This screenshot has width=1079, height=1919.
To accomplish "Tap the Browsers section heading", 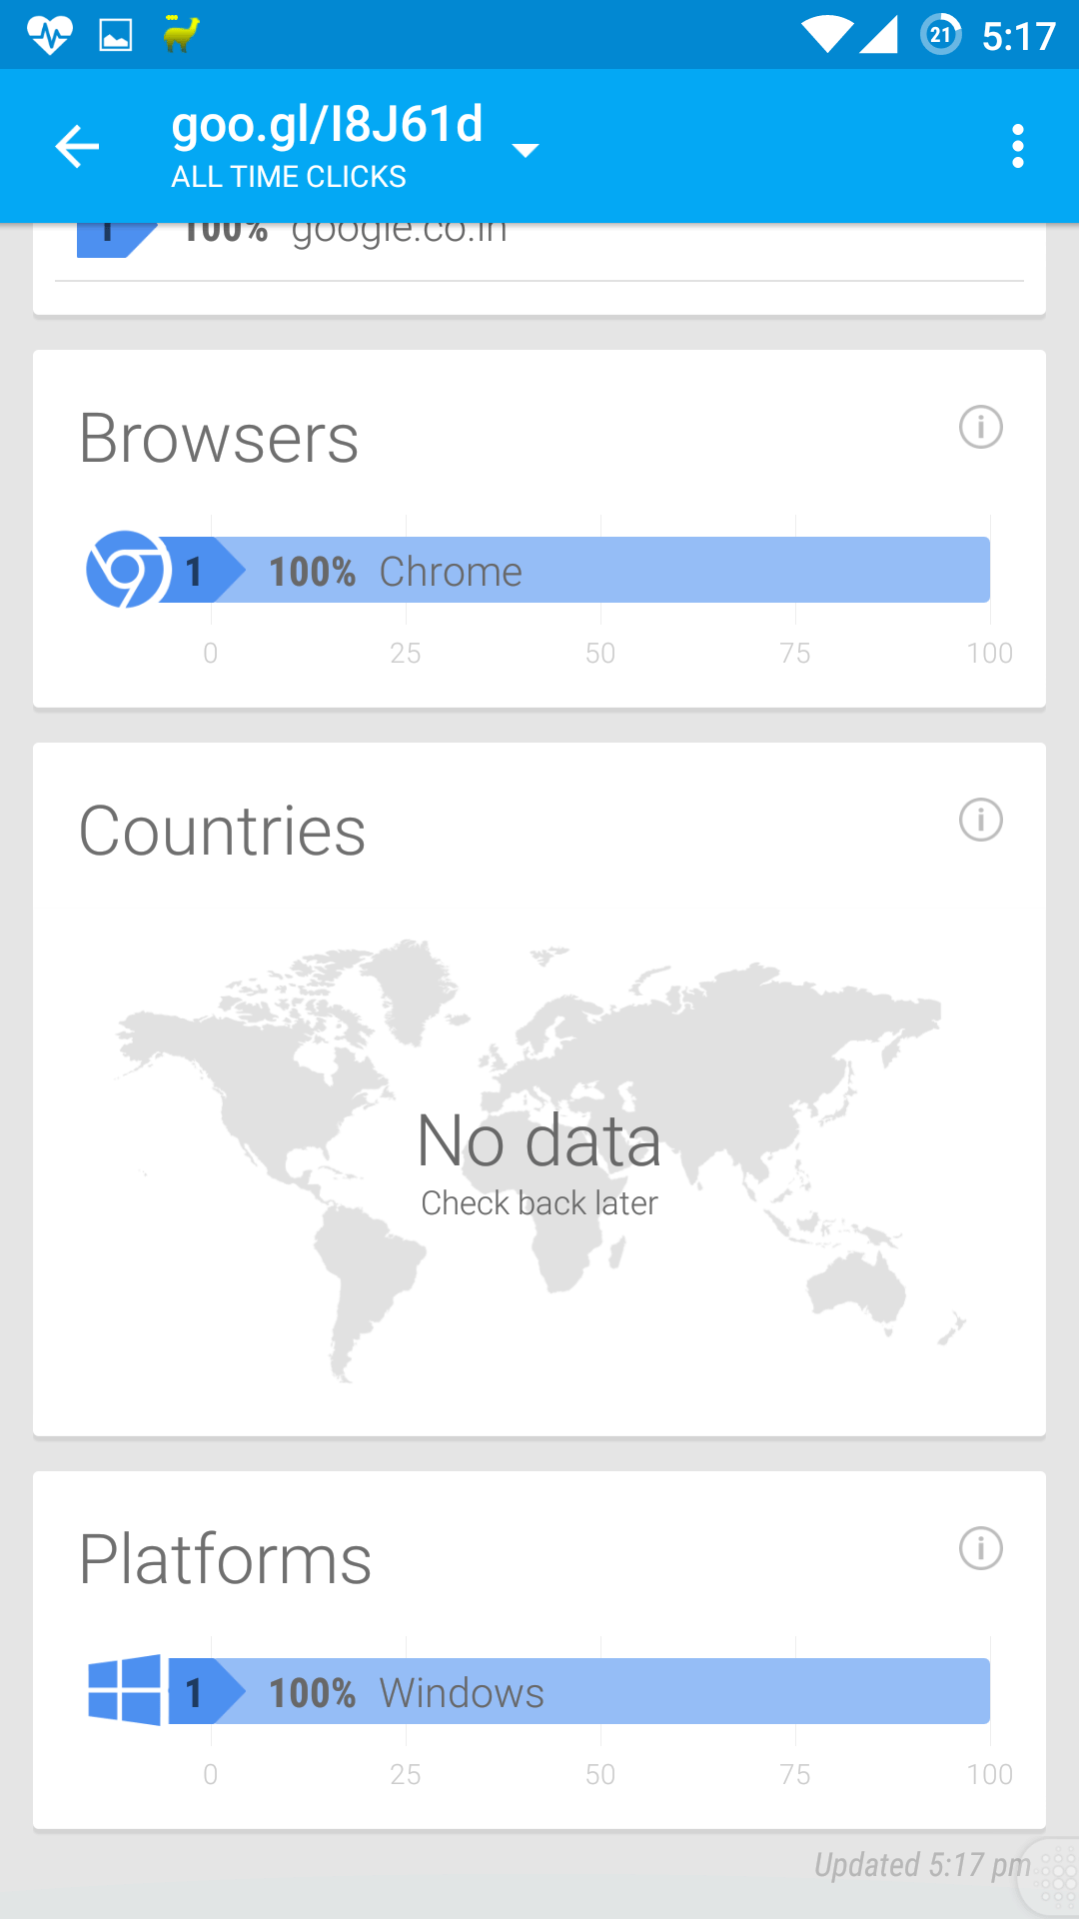I will pos(219,439).
